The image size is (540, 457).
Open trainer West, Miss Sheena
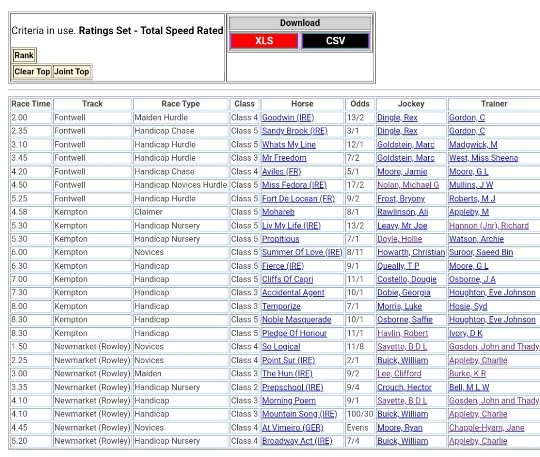pos(483,158)
